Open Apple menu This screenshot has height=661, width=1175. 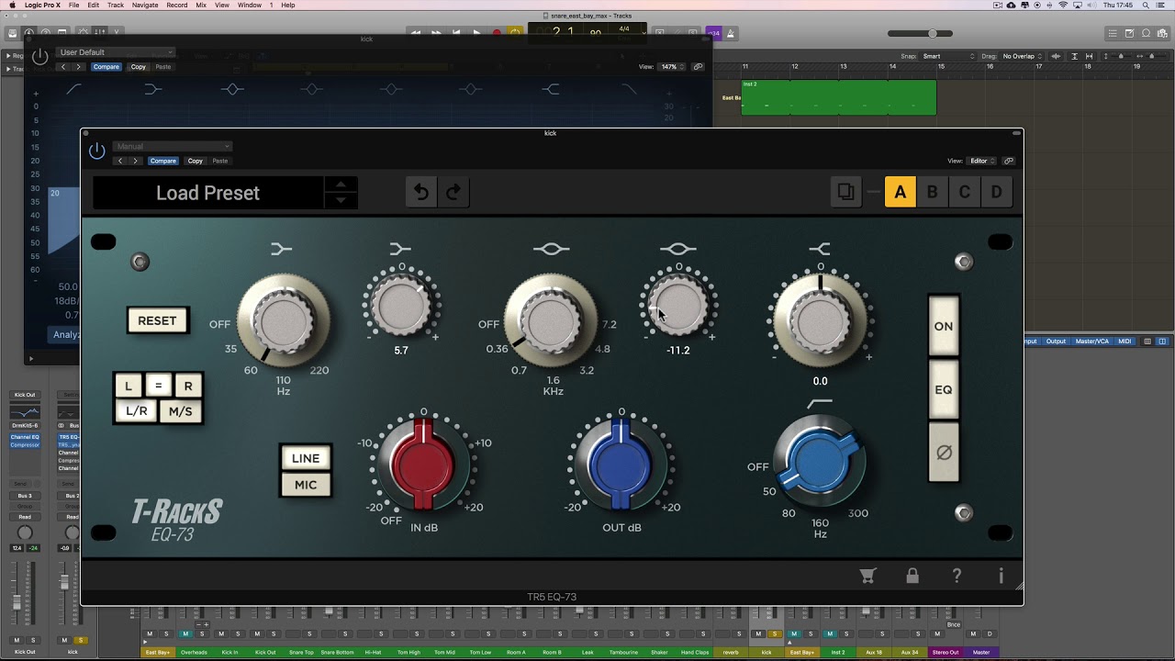coord(12,6)
